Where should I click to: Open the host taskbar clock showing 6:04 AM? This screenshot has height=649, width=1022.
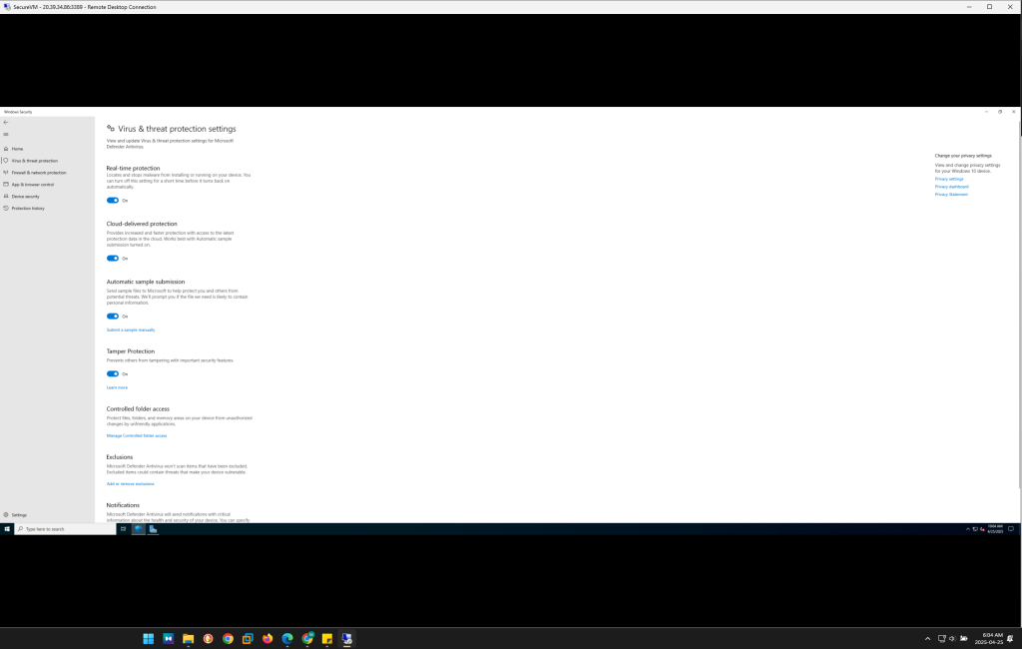click(990, 639)
